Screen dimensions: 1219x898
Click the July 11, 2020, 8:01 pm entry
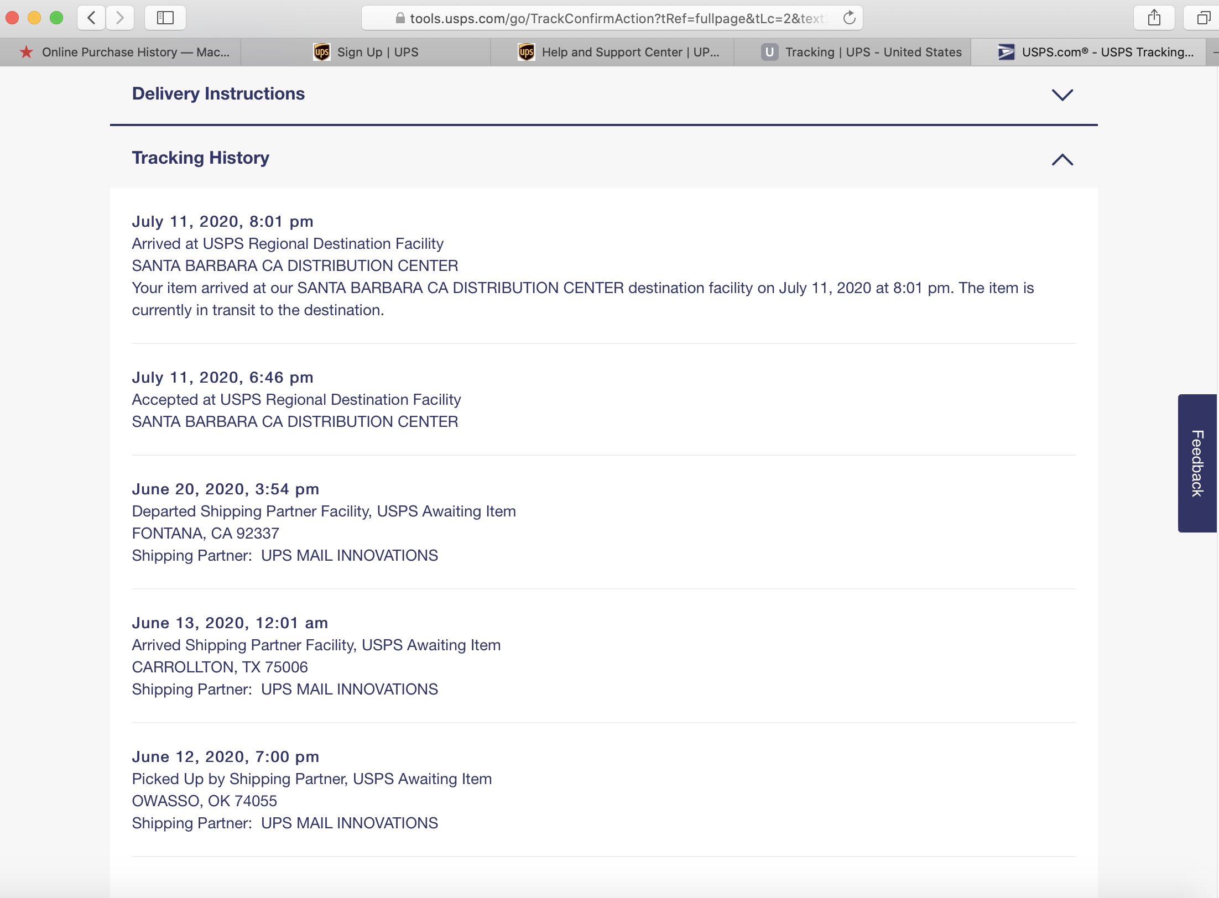tap(223, 221)
